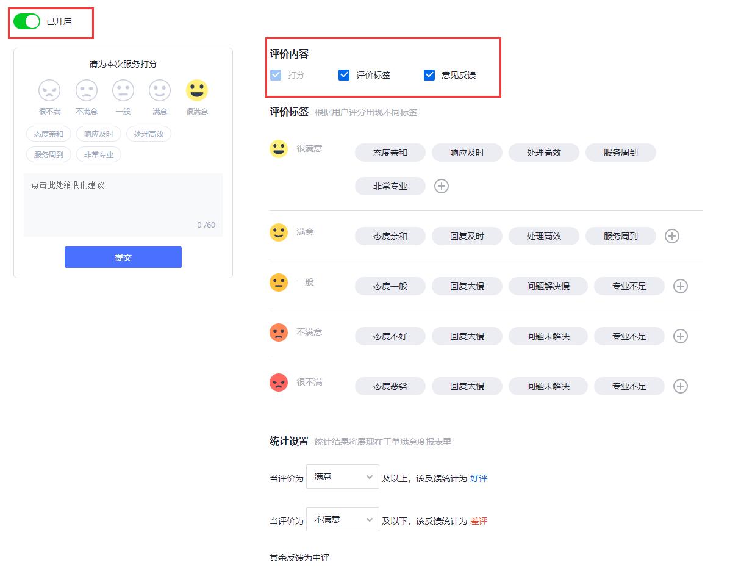This screenshot has width=730, height=568.
Task: Click the plus icon beside 不满意 tags
Action: point(680,336)
